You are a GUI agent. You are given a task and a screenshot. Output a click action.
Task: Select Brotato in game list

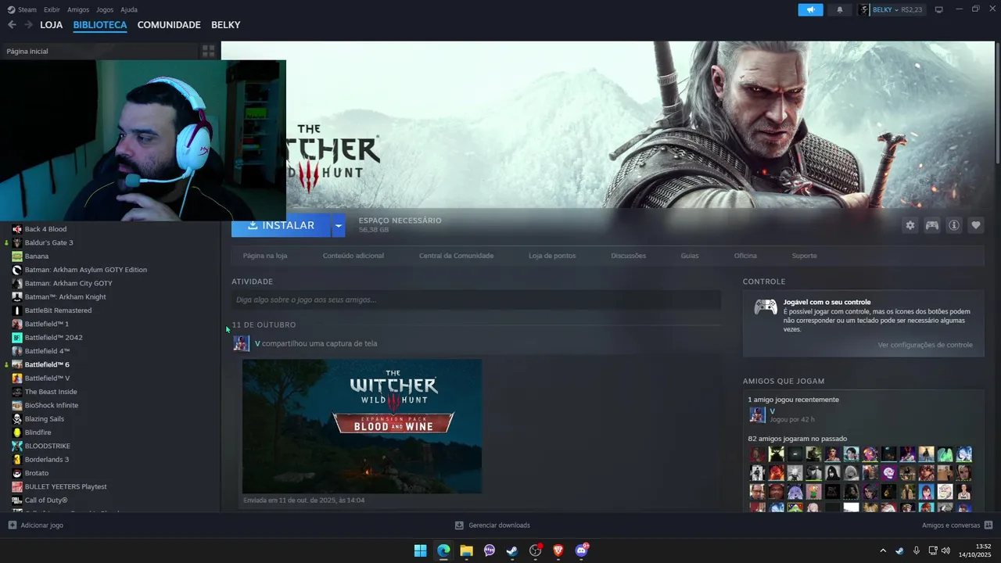coord(36,473)
